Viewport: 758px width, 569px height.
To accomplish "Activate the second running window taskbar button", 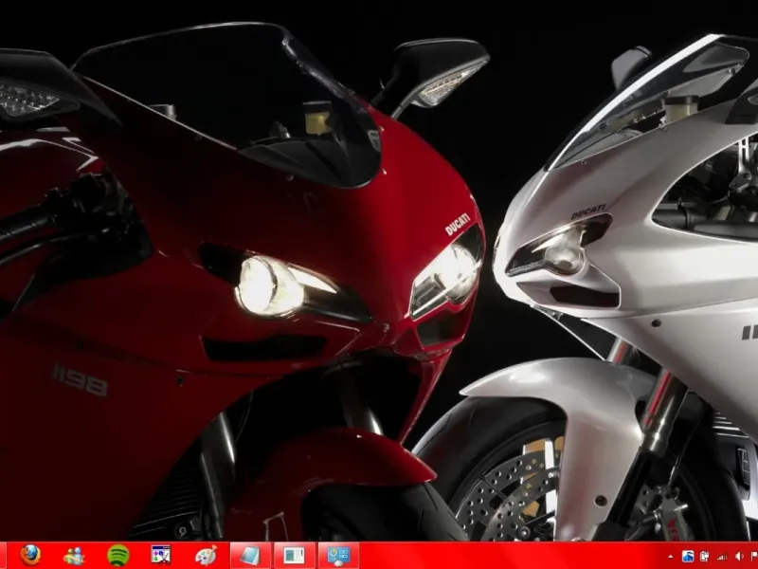I will pyautogui.click(x=294, y=555).
